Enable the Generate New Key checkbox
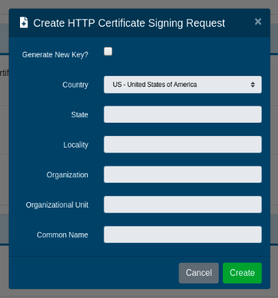Image resolution: width=278 pixels, height=298 pixels. [x=108, y=52]
